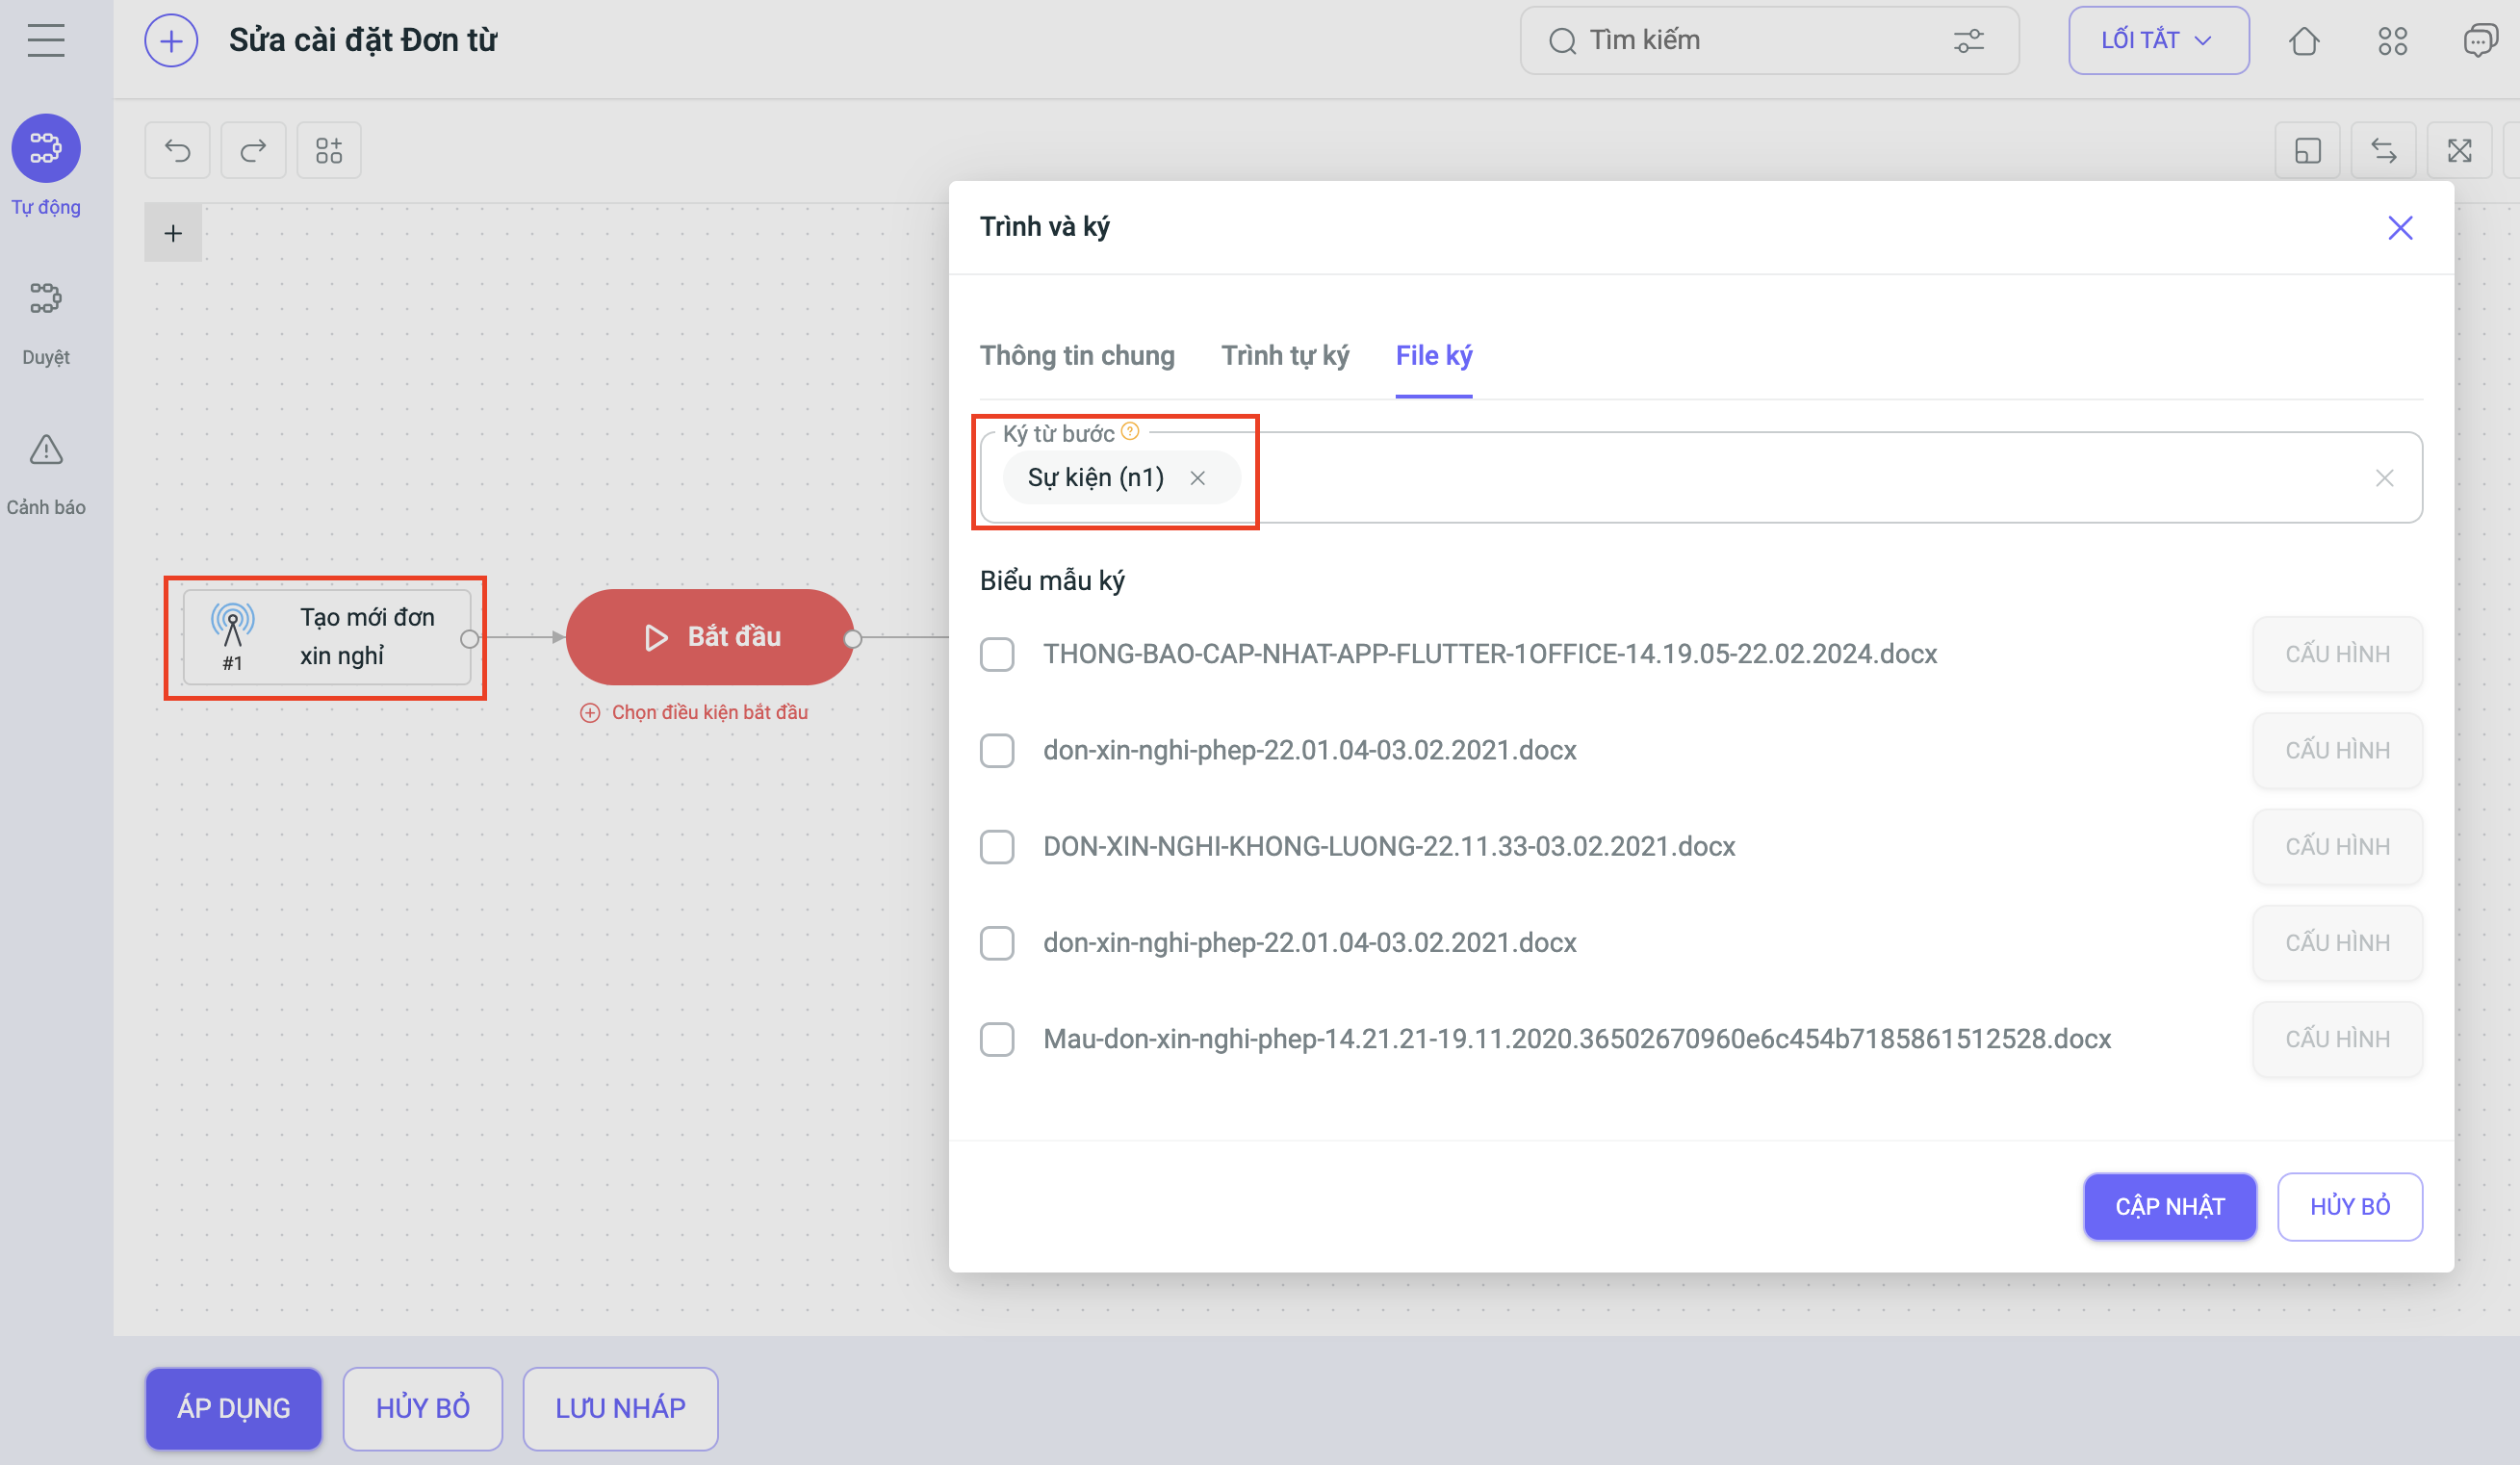Click the home icon in header
Viewport: 2520px width, 1465px height.
tap(2304, 41)
